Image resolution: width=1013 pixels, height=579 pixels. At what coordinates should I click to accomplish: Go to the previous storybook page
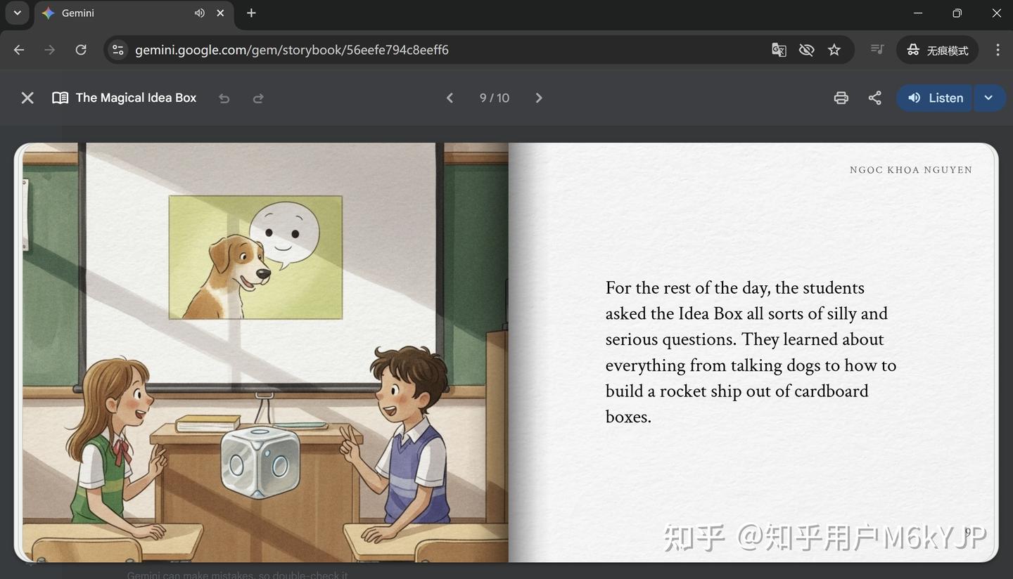click(x=450, y=98)
